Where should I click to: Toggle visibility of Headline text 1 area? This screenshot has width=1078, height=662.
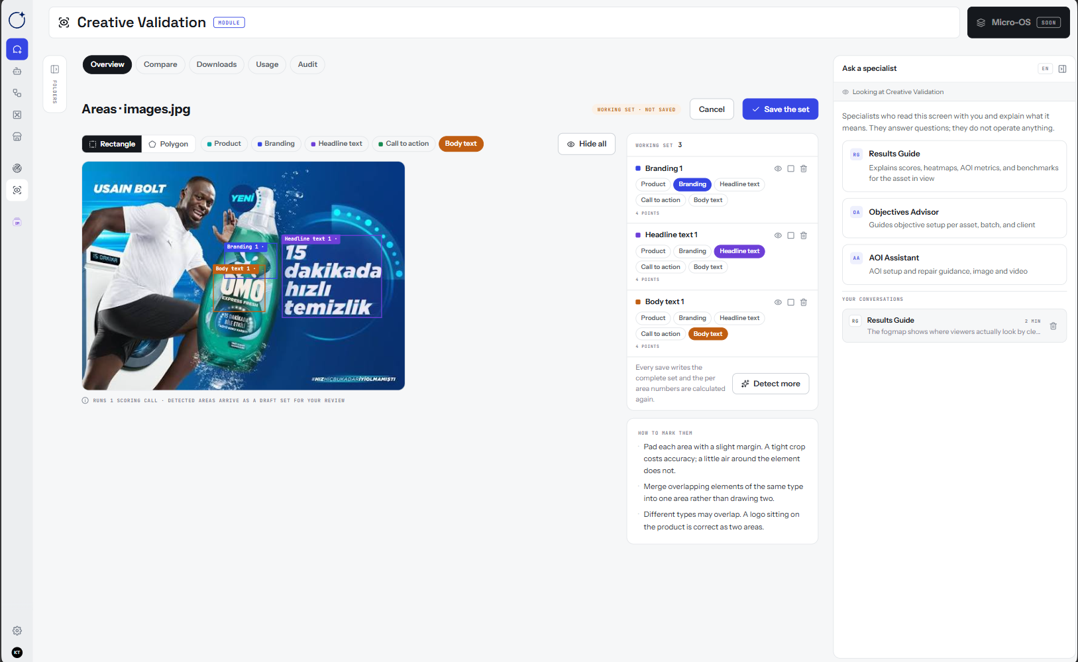coord(778,235)
